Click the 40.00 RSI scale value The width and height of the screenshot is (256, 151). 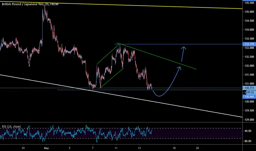pyautogui.click(x=248, y=131)
